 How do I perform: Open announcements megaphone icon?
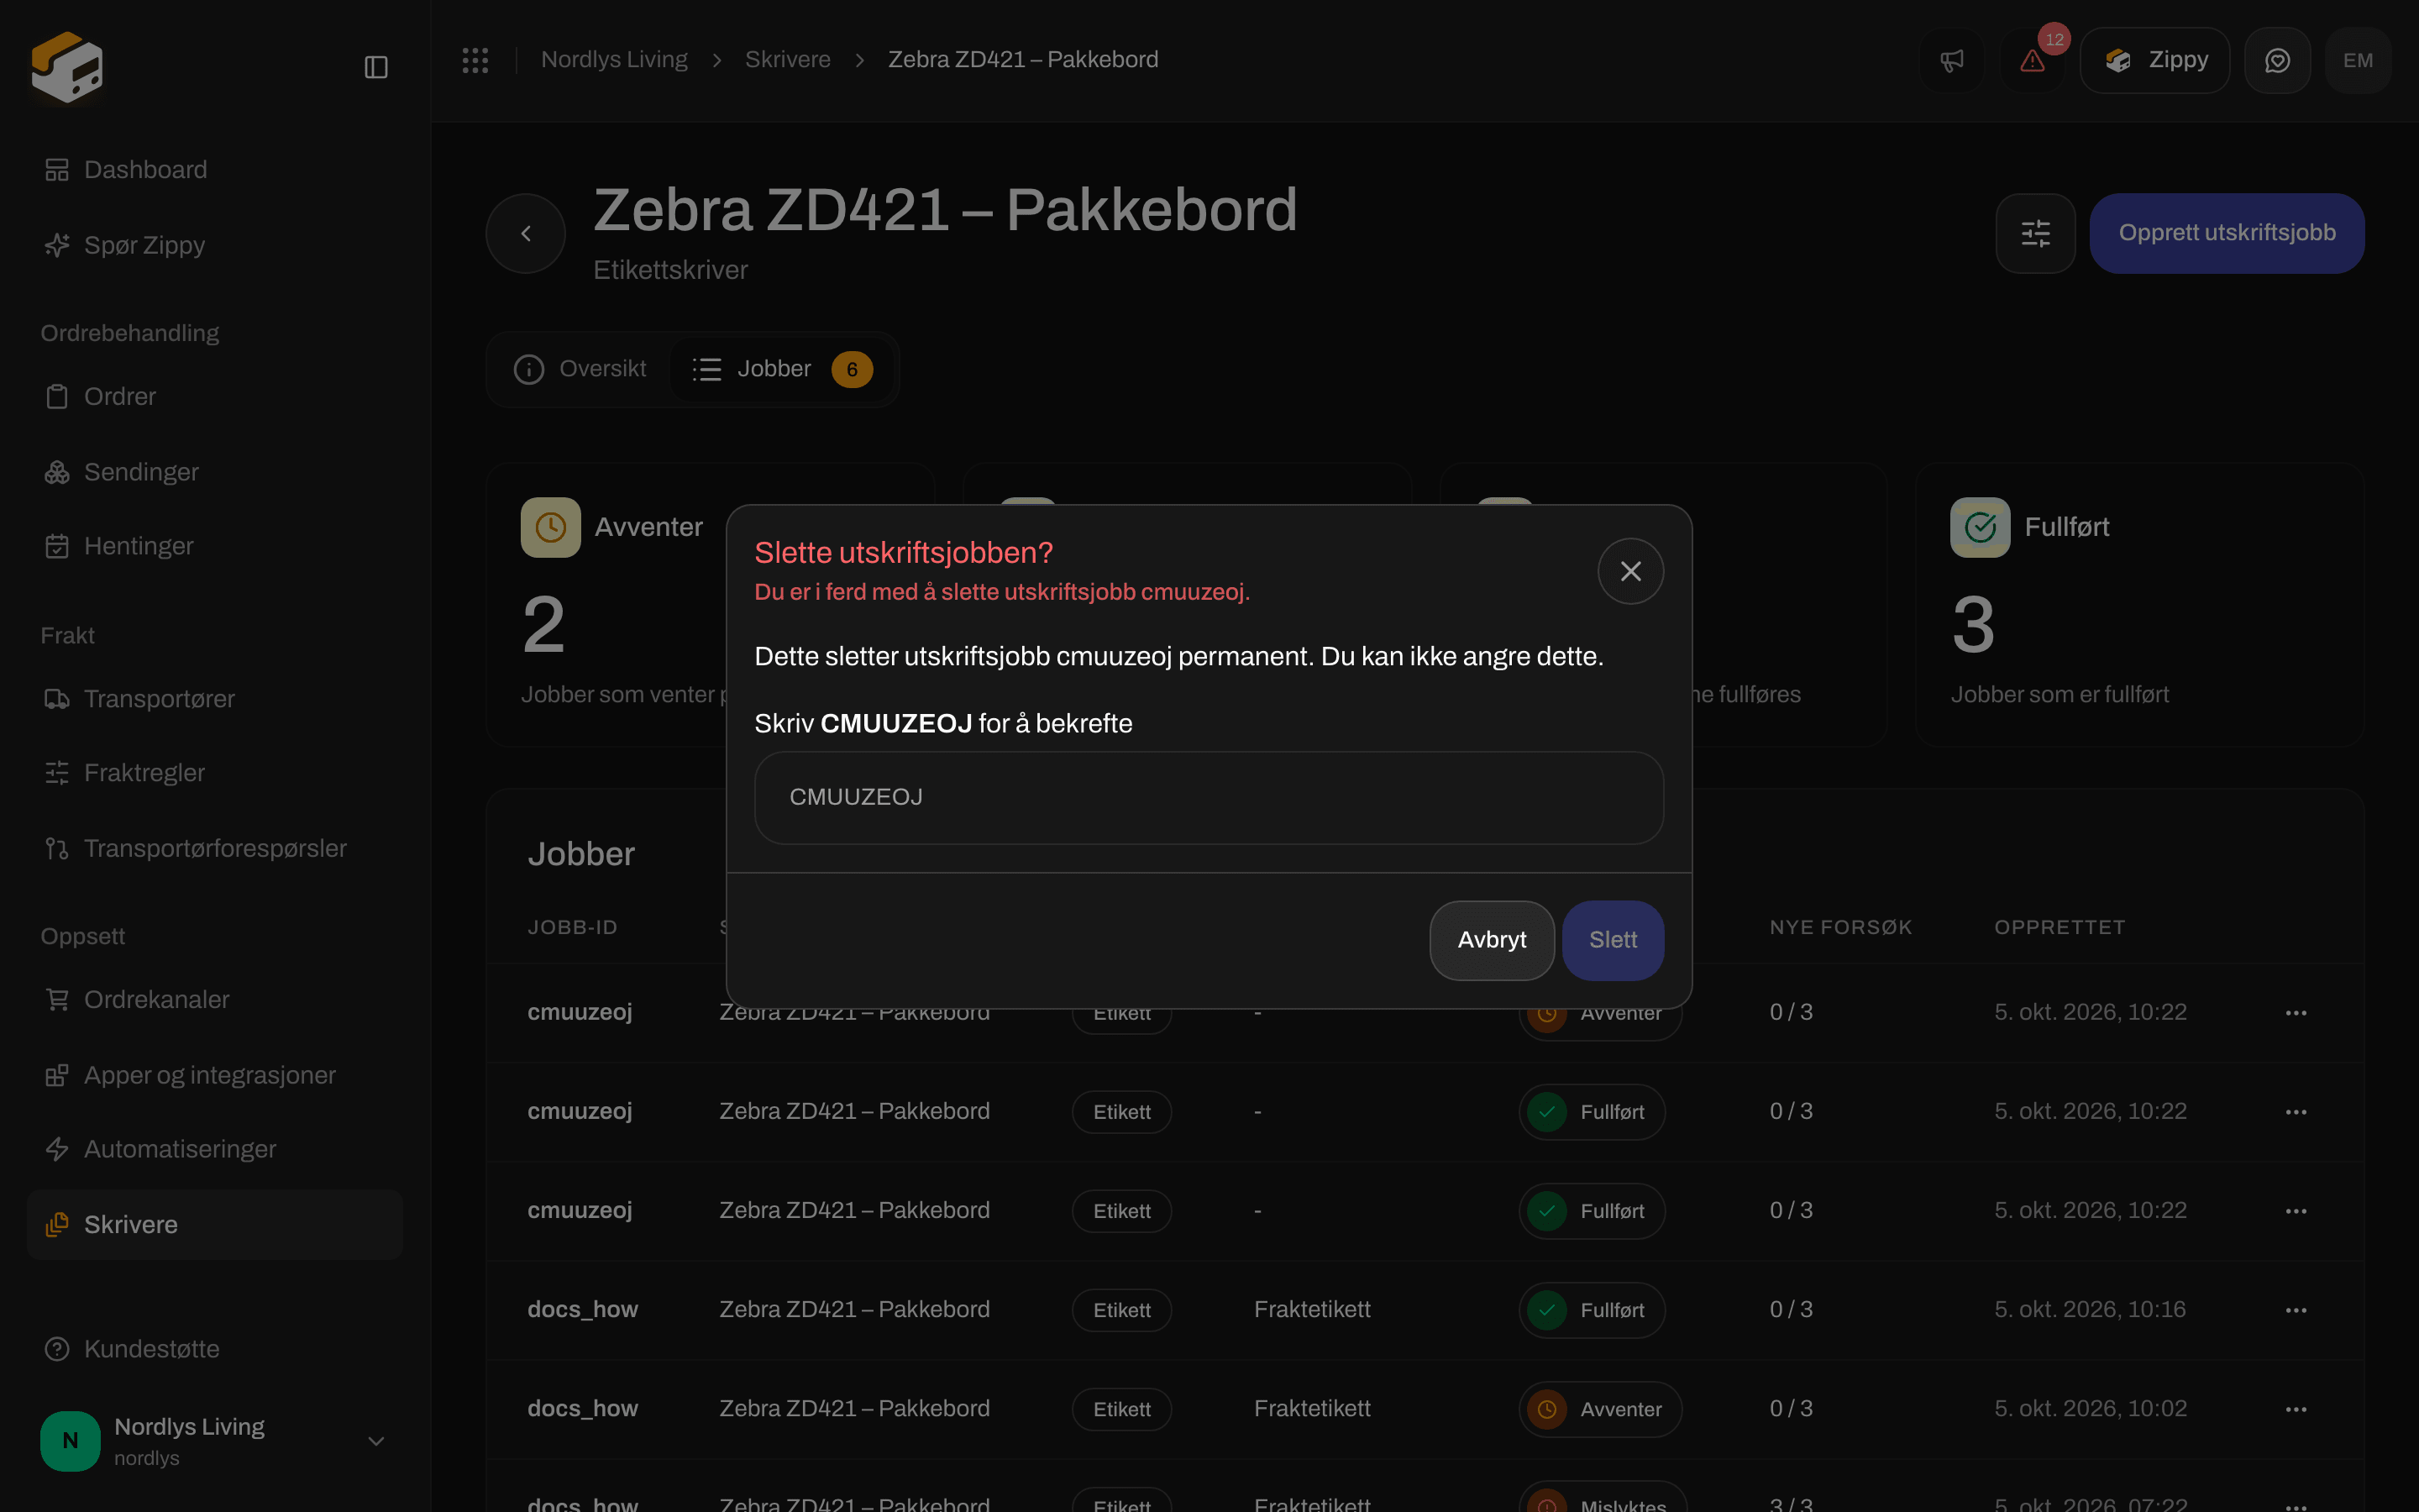click(1951, 60)
